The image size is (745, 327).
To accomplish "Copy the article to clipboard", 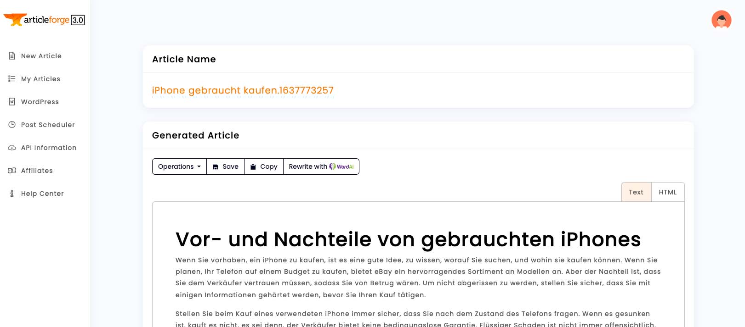I will coord(264,166).
